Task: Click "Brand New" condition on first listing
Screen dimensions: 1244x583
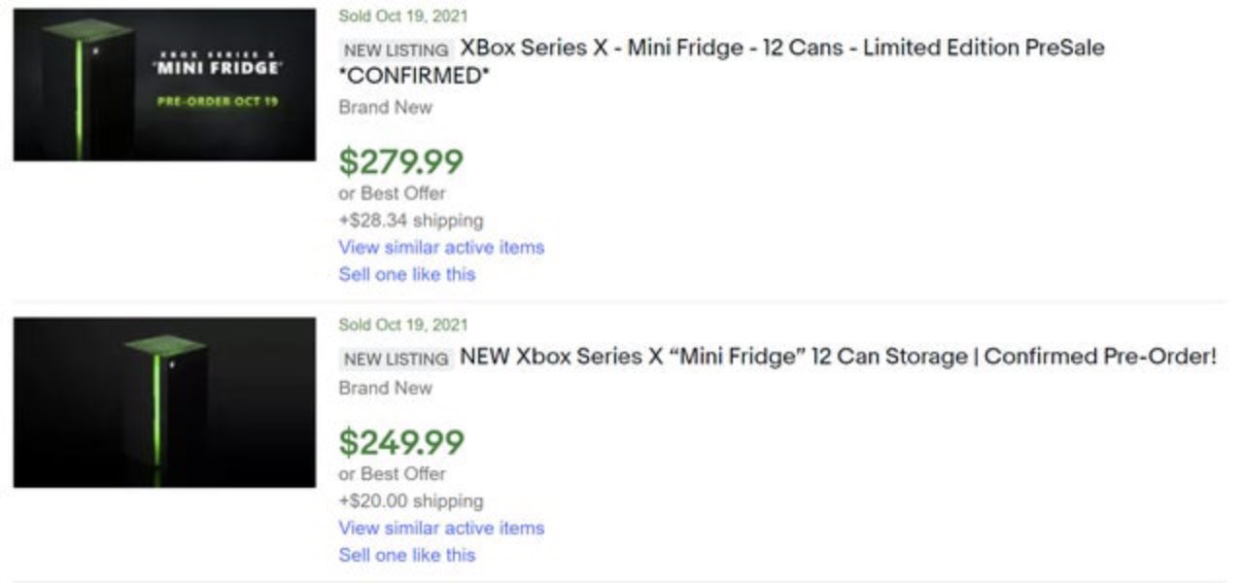Action: 385,107
